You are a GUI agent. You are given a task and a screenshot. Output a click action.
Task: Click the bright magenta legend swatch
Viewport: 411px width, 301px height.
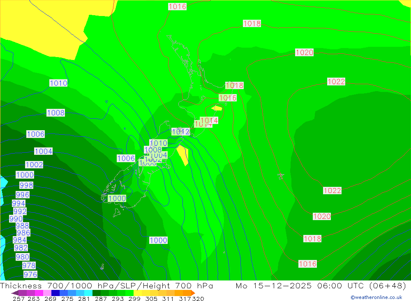39,293
